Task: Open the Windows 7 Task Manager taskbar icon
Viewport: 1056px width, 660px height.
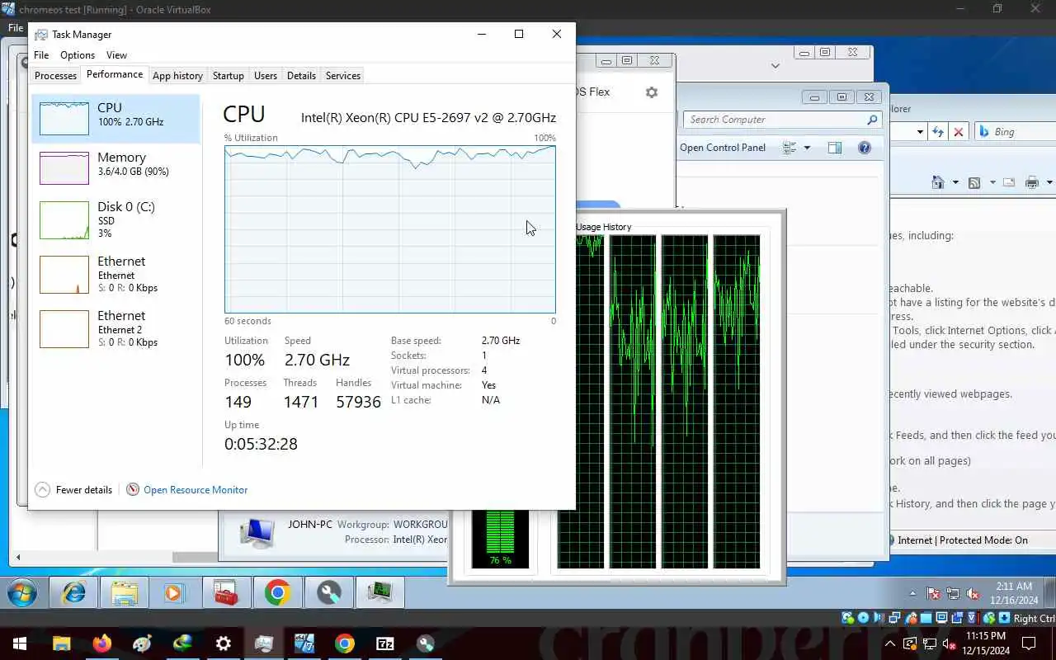Action: pyautogui.click(x=380, y=592)
